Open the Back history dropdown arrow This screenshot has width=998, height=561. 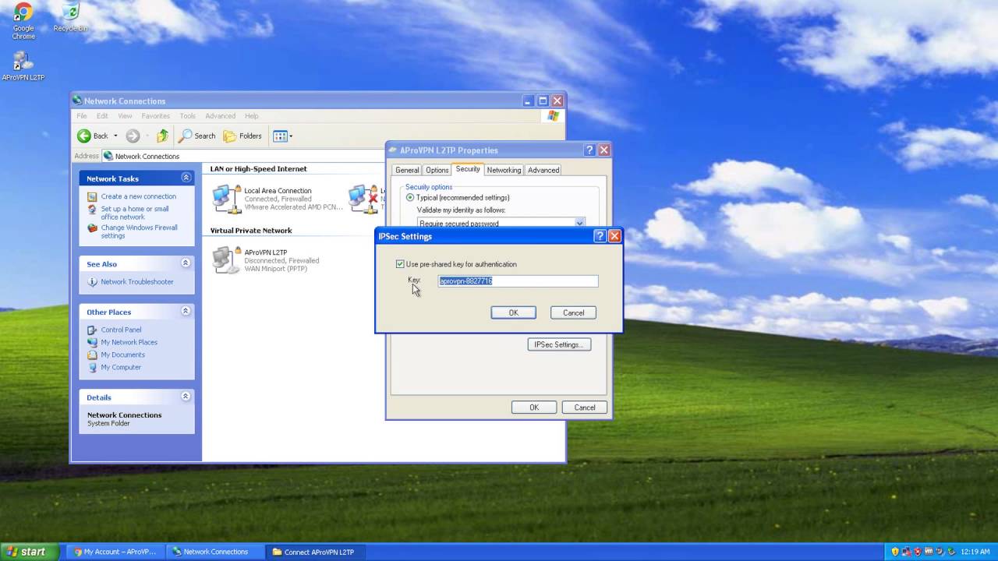[x=115, y=136]
